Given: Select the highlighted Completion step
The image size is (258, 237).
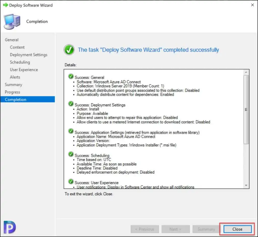Looking at the screenshot, I should 27,99.
